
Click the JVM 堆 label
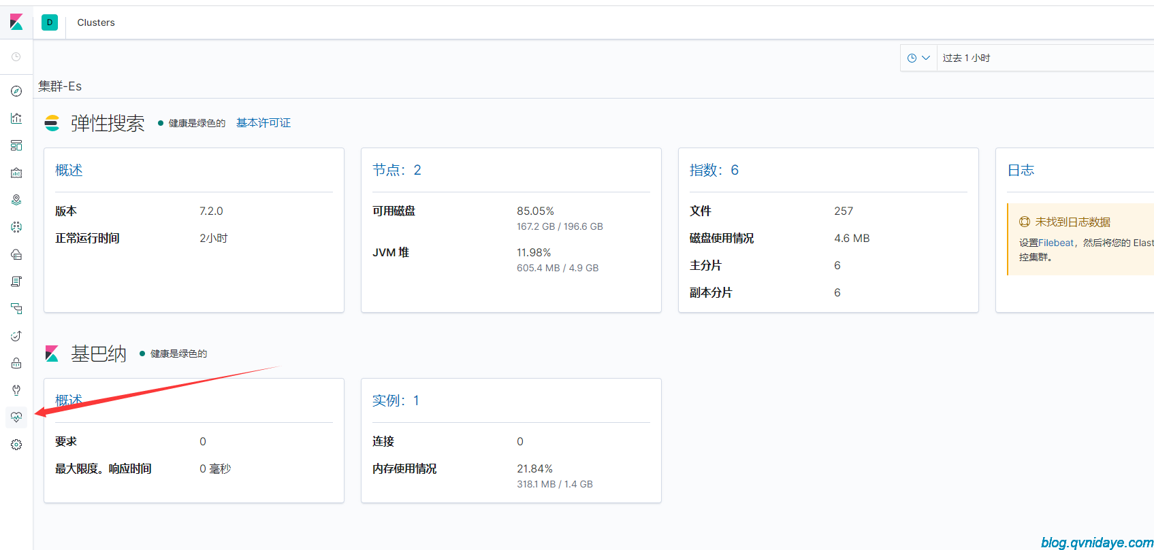click(x=391, y=252)
